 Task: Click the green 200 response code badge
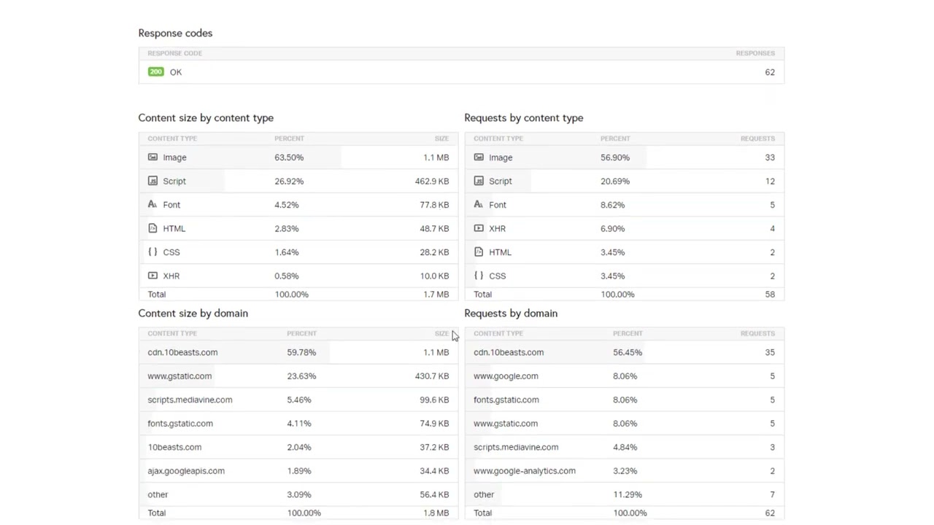click(155, 72)
